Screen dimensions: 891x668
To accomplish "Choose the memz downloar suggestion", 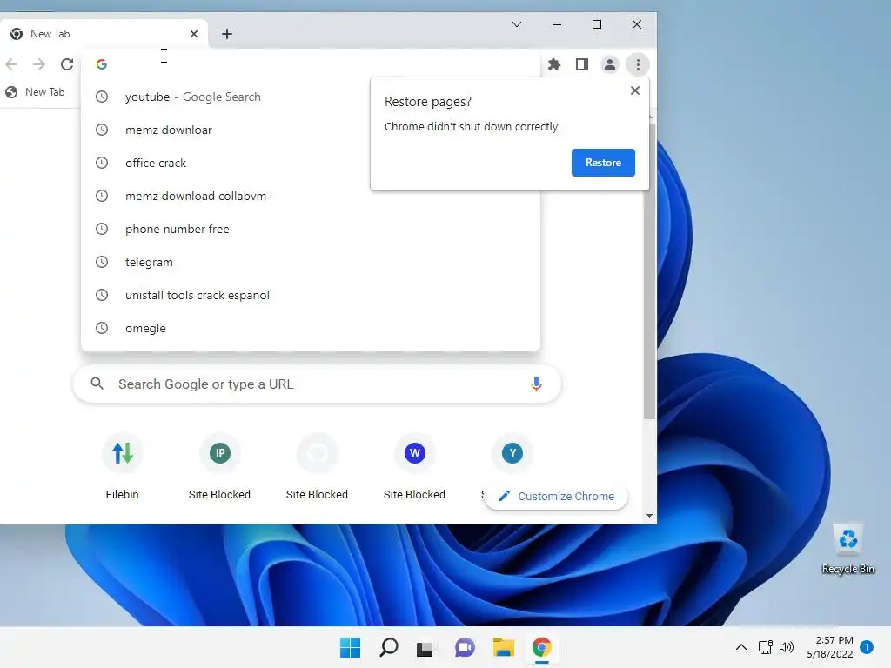I will coord(311,130).
